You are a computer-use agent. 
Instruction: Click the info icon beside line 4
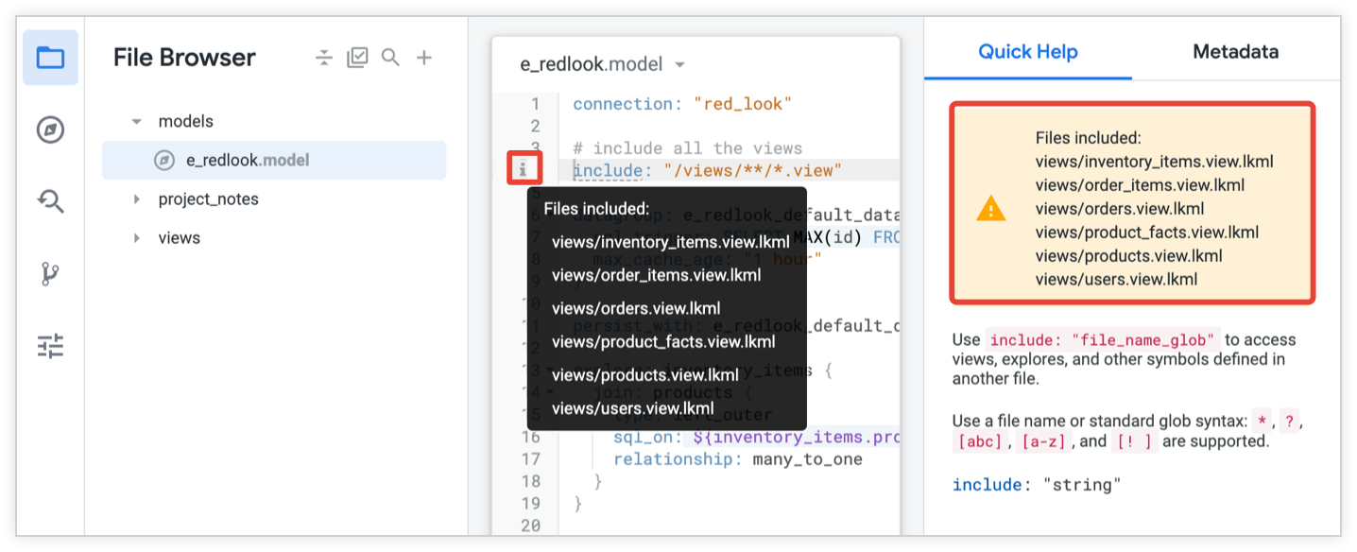pyautogui.click(x=524, y=170)
